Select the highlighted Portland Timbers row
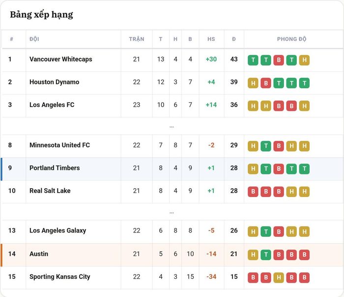Image resolution: width=344 pixels, height=297 pixels. (172, 169)
